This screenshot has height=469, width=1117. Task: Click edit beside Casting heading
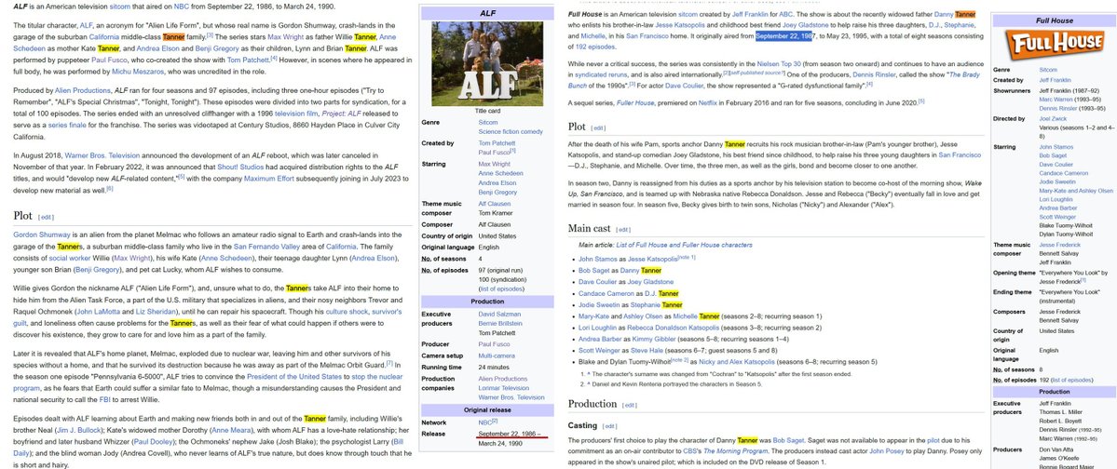(x=609, y=426)
